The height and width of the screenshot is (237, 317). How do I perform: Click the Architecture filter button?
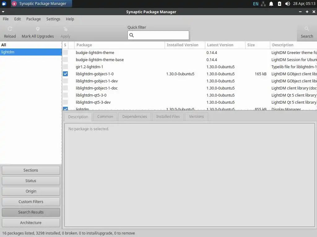click(31, 223)
